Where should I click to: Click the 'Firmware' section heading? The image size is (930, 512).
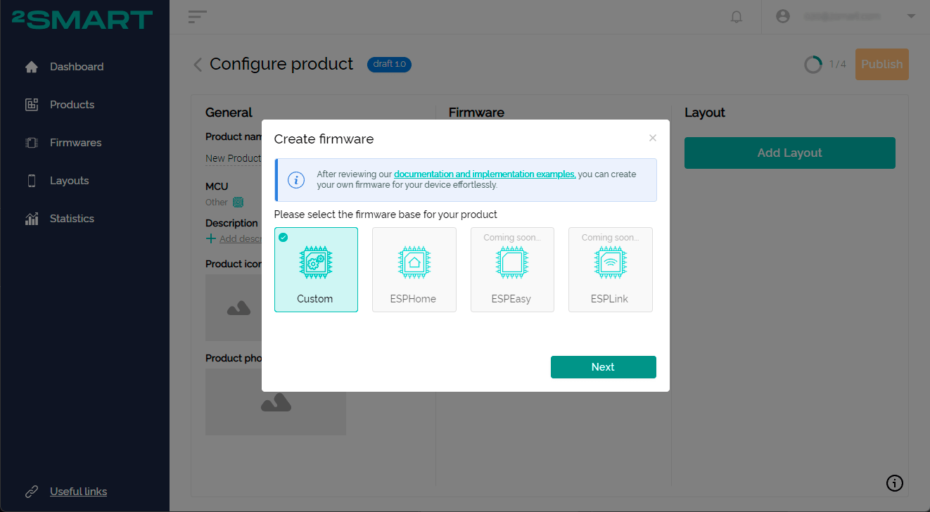[476, 113]
